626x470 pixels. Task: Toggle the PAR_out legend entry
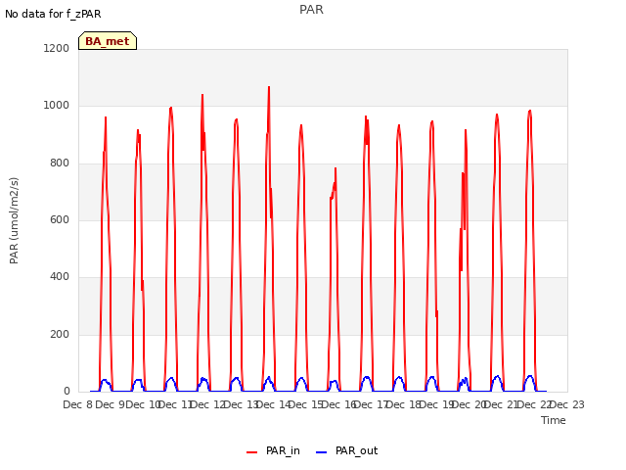[346, 450]
